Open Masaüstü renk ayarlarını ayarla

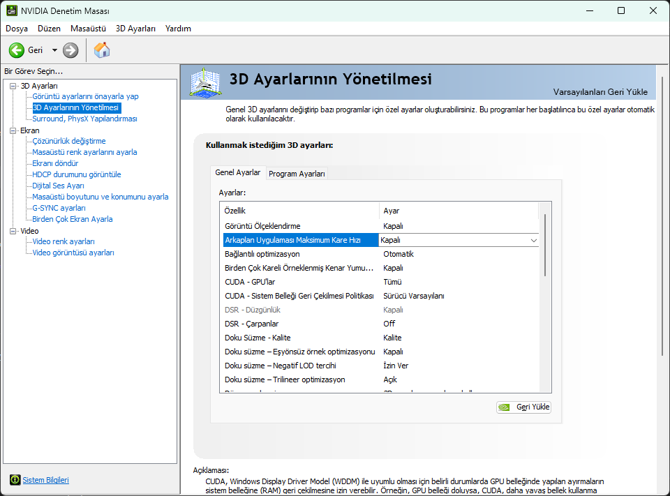84,152
